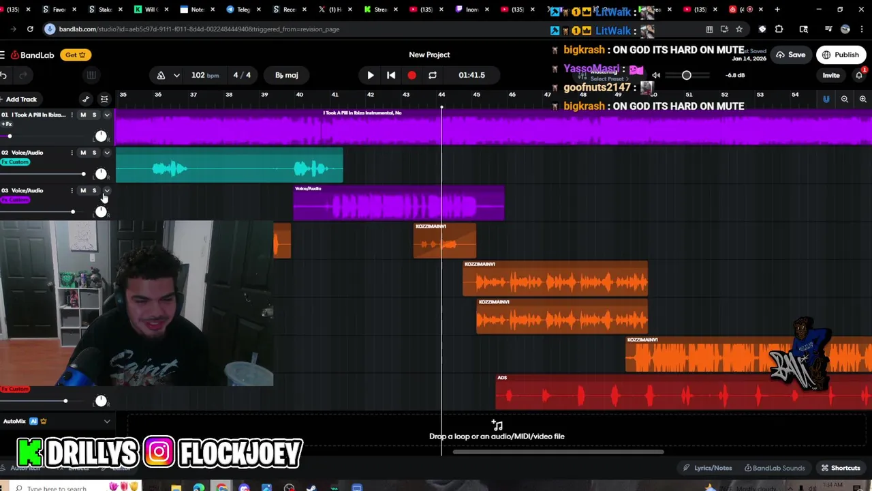Select the teal audio clip on track 02

[x=229, y=166]
